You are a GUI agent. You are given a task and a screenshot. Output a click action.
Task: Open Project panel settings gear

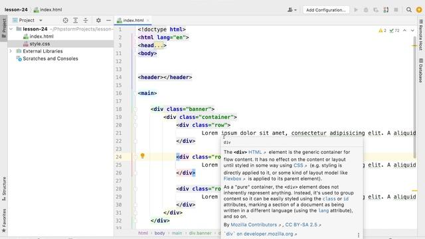tap(98, 21)
